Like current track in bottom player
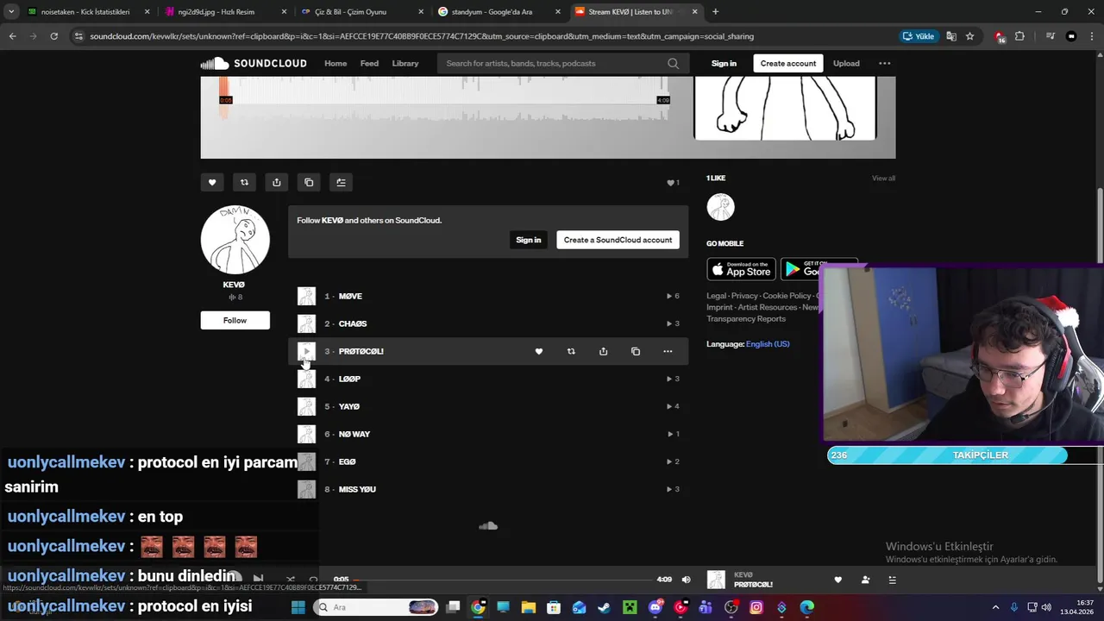 click(837, 580)
